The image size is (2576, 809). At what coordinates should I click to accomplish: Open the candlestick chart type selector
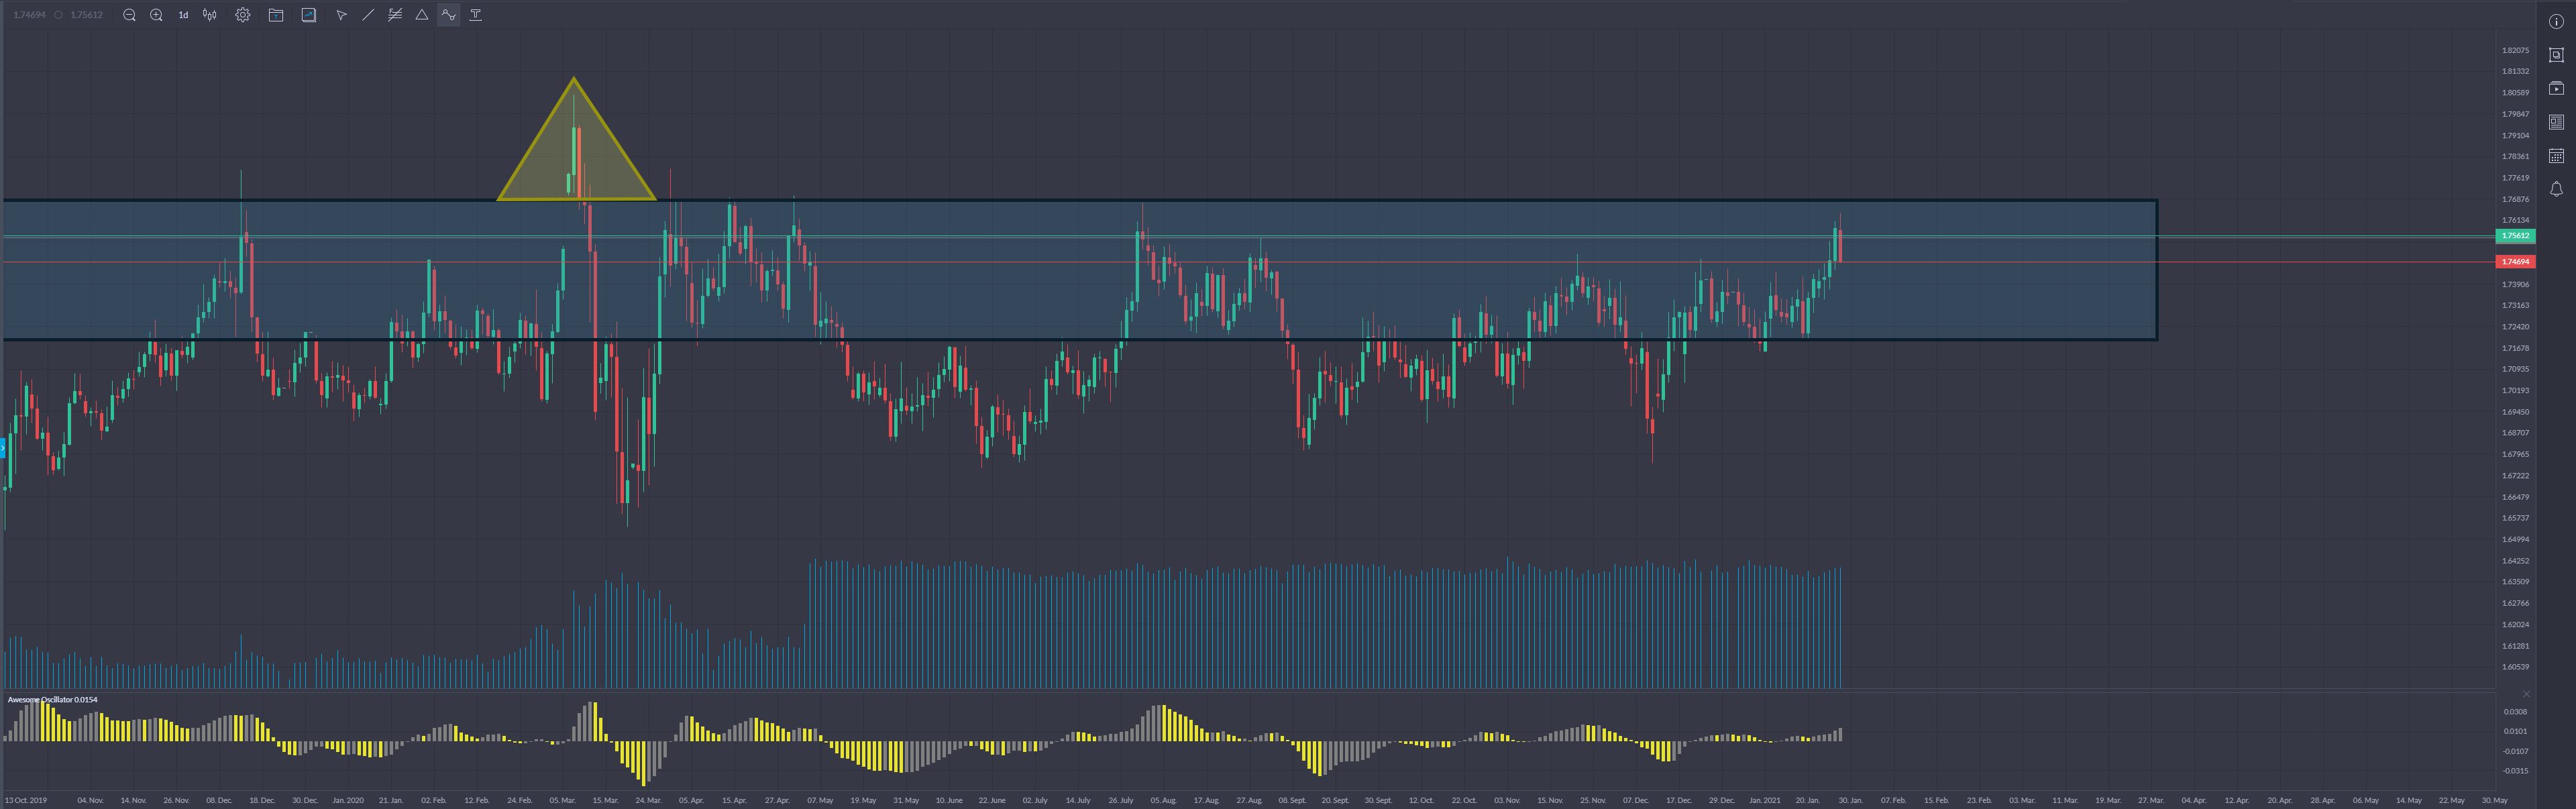[210, 15]
